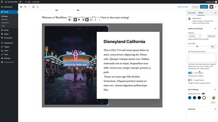The height and width of the screenshot is (122, 218).
Task: Click the Disneyland California heading
Action: [x=124, y=42]
